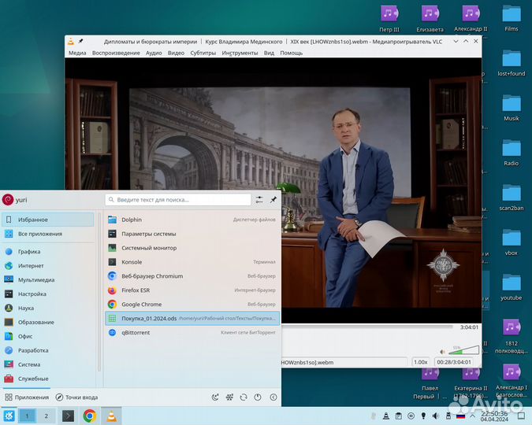The width and height of the screenshot is (532, 425).
Task: Open the Субтитры menu in VLC
Action: point(203,53)
